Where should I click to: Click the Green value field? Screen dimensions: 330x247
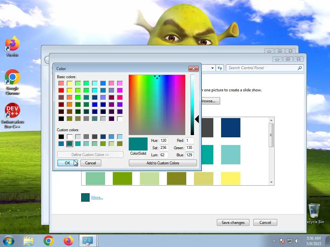(189, 148)
